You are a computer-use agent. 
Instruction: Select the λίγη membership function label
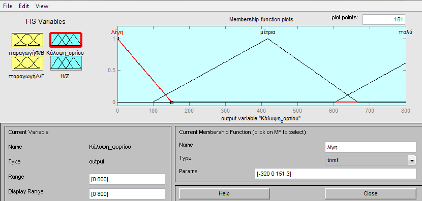point(117,32)
